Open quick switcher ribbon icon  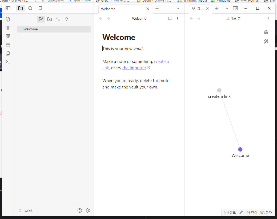pos(8,19)
